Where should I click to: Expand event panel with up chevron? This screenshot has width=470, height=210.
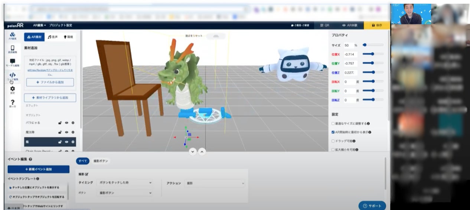pyautogui.click(x=202, y=151)
